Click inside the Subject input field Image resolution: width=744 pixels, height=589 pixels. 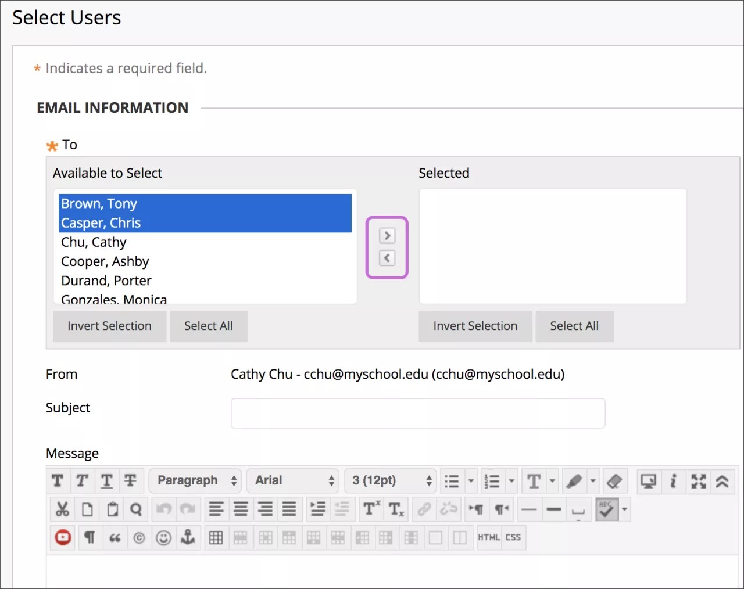pos(418,413)
